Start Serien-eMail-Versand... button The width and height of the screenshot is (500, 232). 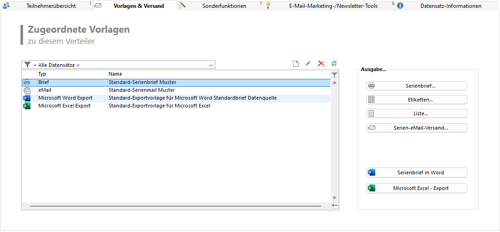point(416,128)
